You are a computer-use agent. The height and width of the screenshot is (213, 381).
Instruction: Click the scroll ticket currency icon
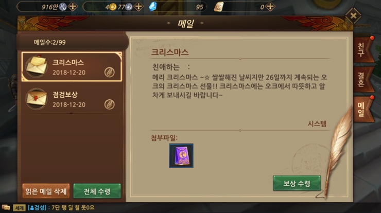click(219, 7)
